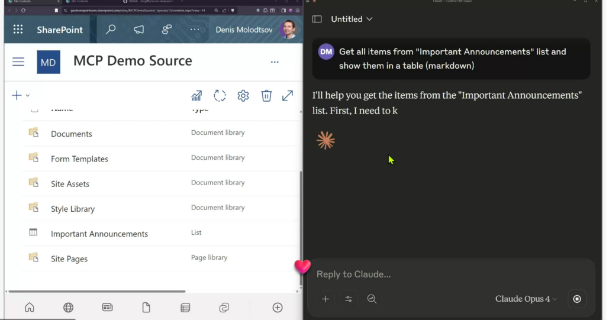606x320 pixels.
Task: Click the Site Pages library icon
Action: click(x=34, y=257)
